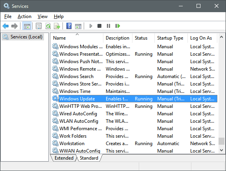226x171 pixels.
Task: Sort by the Description column header
Action: click(118, 38)
